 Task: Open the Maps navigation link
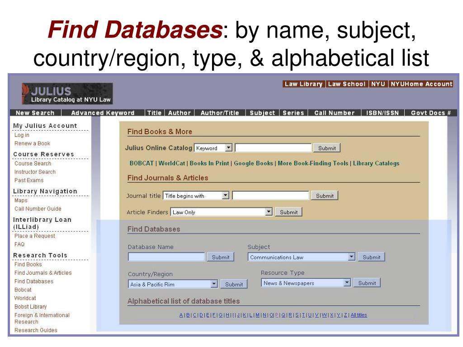tap(21, 200)
